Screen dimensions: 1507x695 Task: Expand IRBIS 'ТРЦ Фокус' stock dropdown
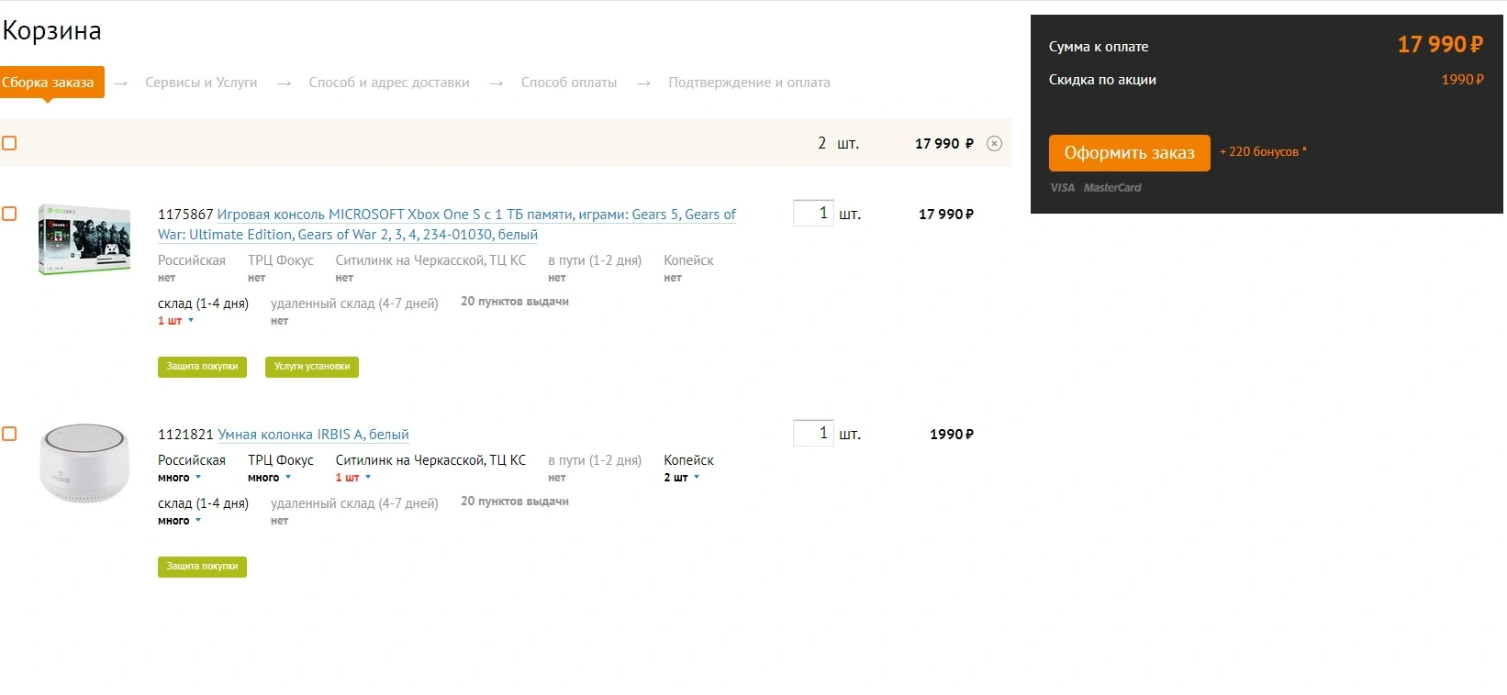coord(269,478)
